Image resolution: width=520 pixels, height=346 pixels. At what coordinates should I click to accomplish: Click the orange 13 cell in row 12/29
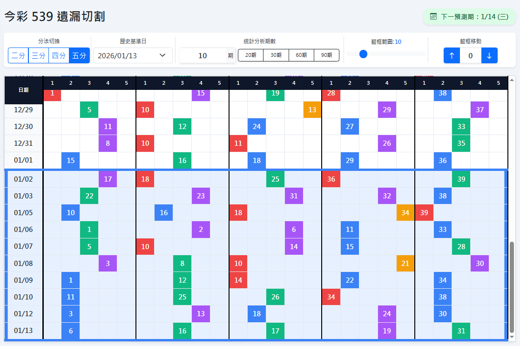click(x=312, y=109)
